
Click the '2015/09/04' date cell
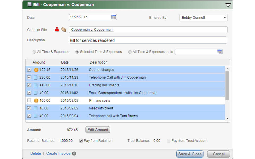click(x=69, y=116)
